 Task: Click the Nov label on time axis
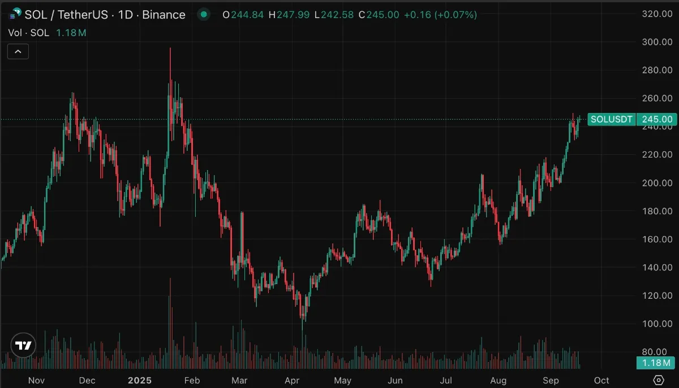36,381
